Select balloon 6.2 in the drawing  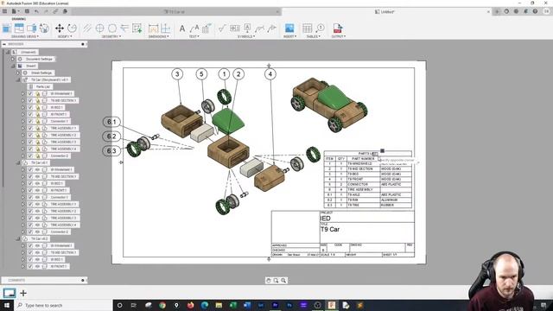111,136
